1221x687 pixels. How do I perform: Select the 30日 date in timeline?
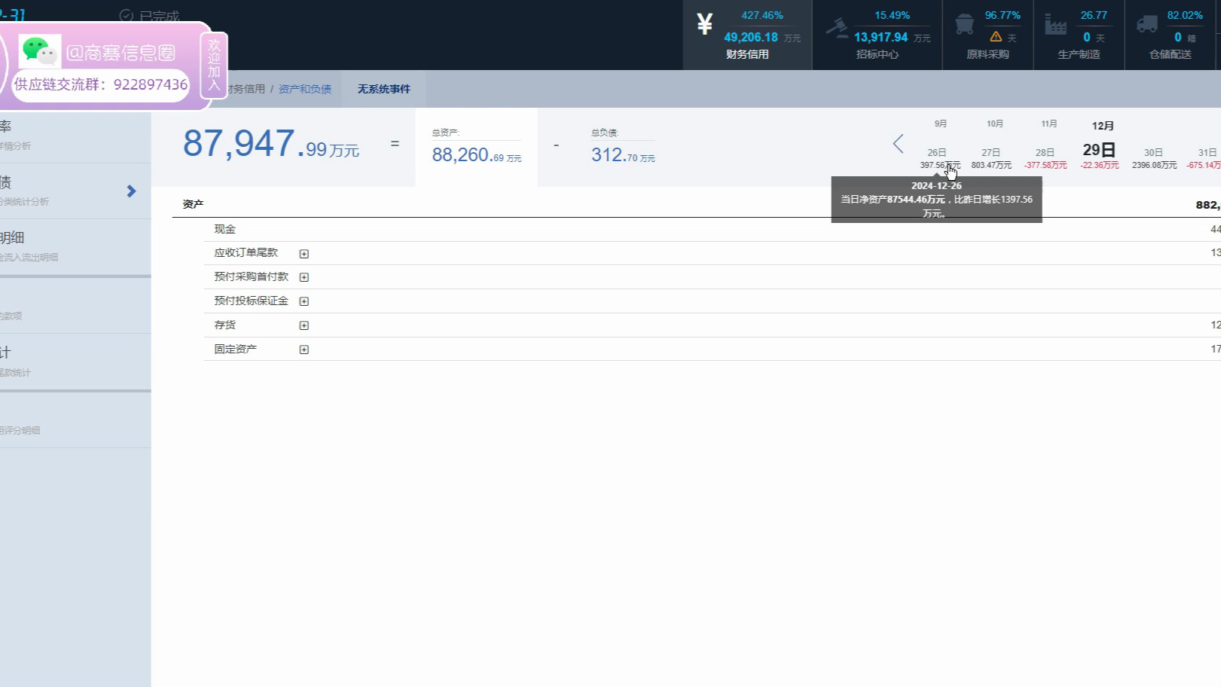(x=1154, y=152)
